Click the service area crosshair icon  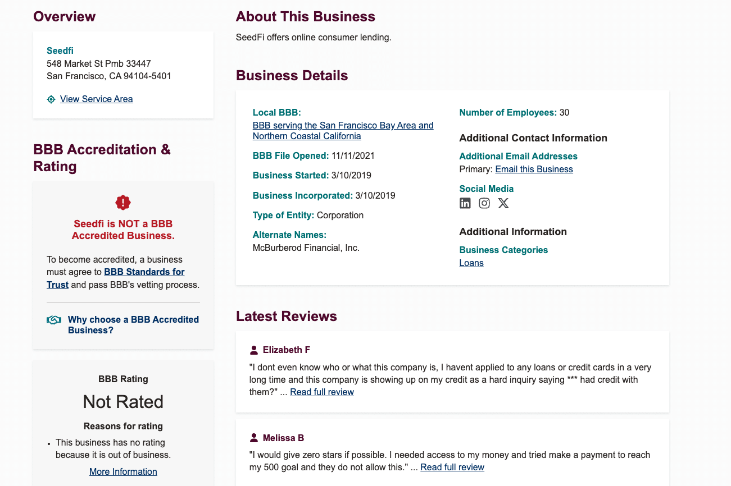[51, 99]
